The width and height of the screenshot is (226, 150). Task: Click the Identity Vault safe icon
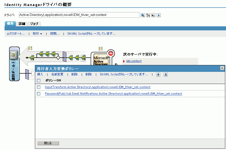point(13,55)
